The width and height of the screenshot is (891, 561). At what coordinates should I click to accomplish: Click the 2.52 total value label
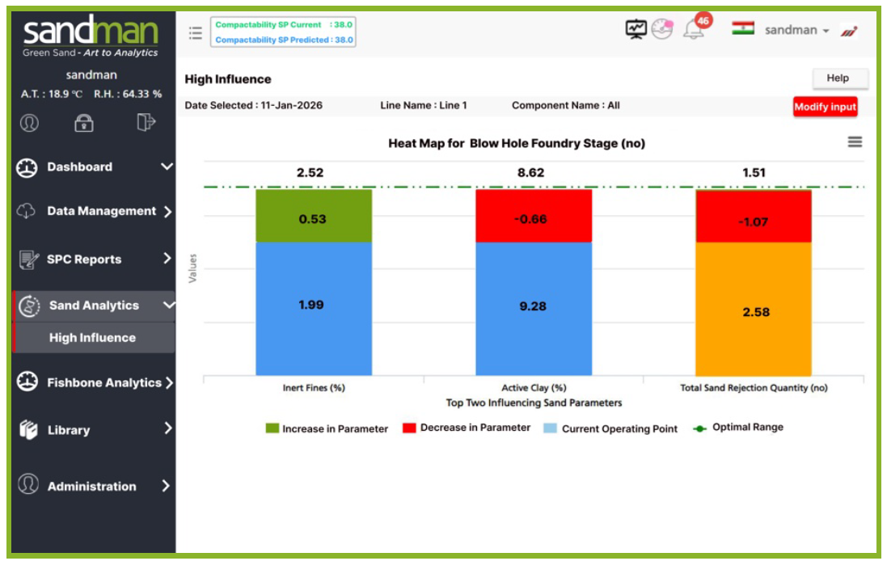coord(310,173)
